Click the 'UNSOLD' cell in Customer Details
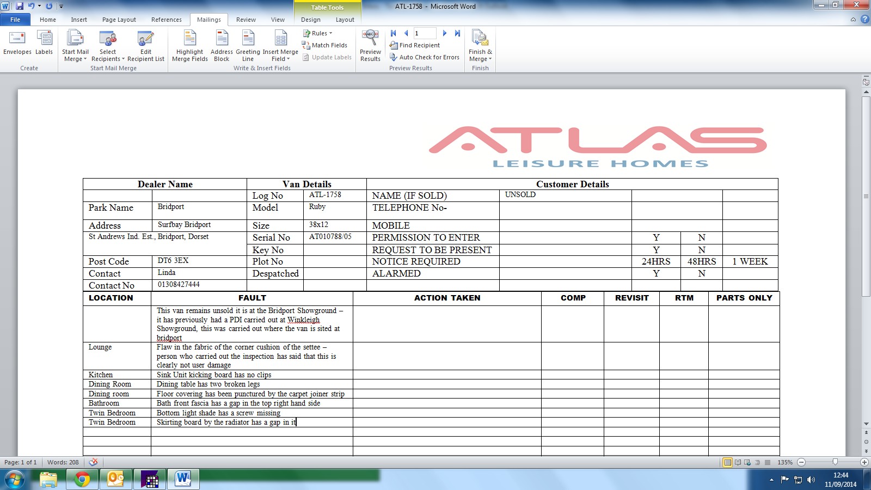871x490 pixels. 565,195
